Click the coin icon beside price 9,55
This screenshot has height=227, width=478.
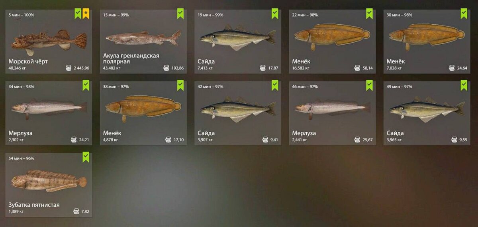point(454,140)
